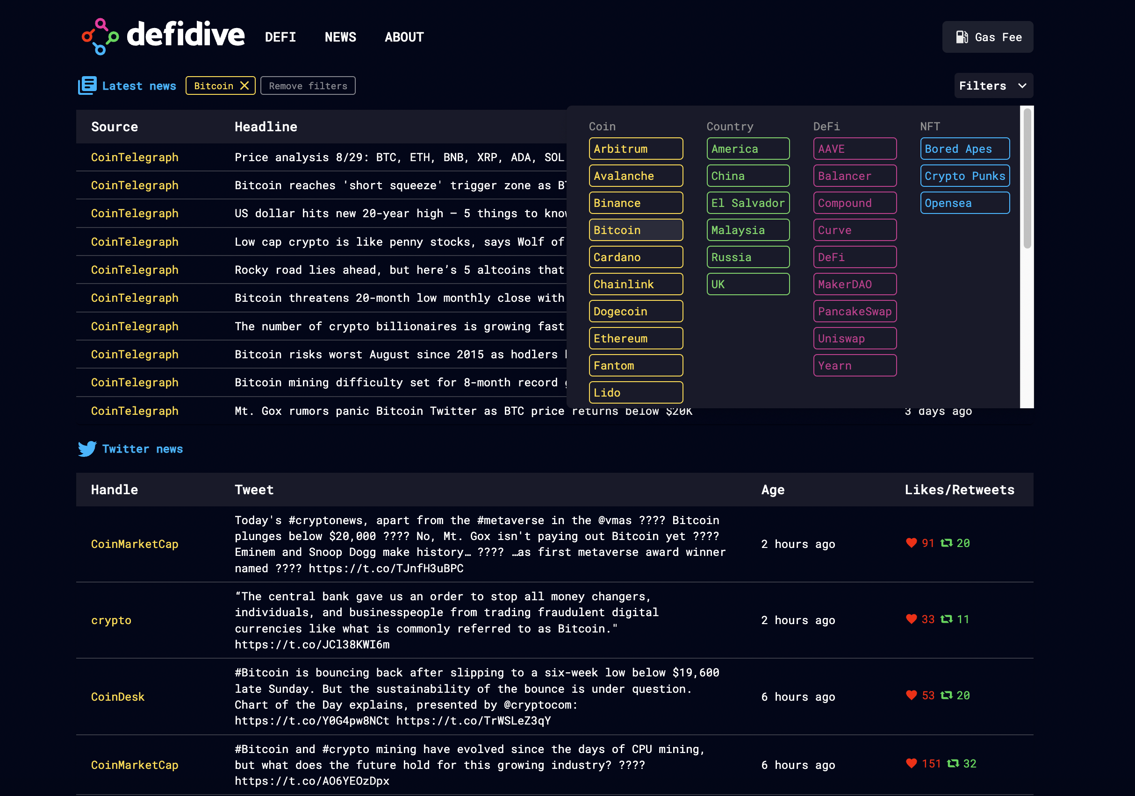1135x796 pixels.
Task: Click the Twitter bird icon
Action: pyautogui.click(x=87, y=448)
